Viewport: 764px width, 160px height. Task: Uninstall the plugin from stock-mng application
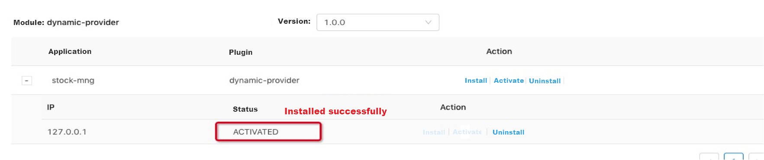(x=545, y=81)
